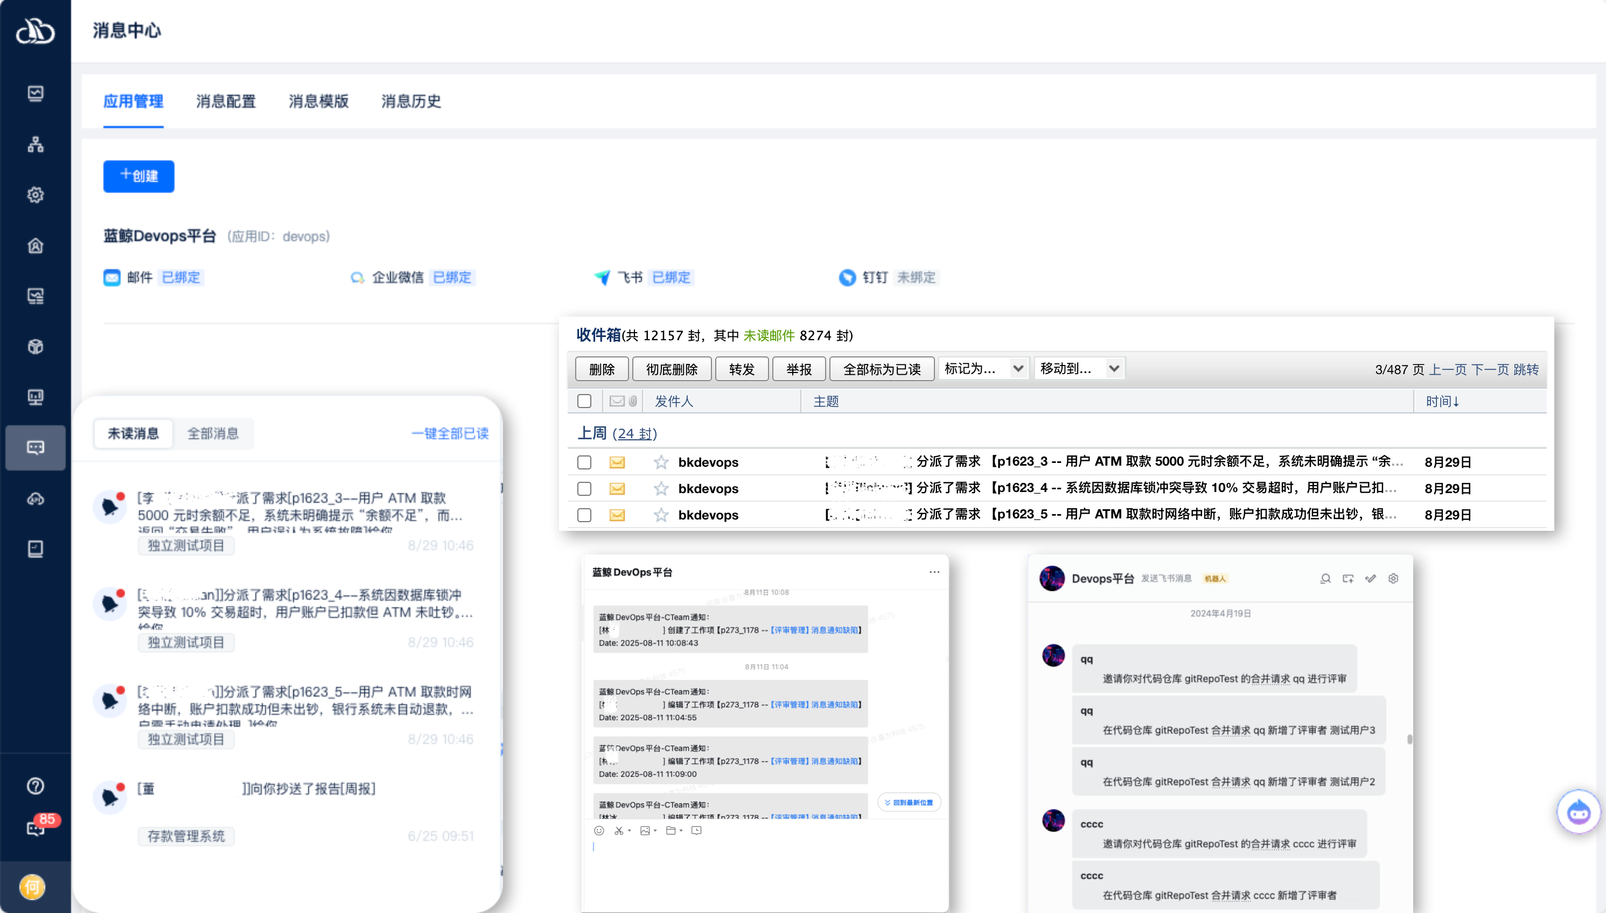Check the select-all checkbox in inbox header
The image size is (1606, 913).
pos(584,401)
